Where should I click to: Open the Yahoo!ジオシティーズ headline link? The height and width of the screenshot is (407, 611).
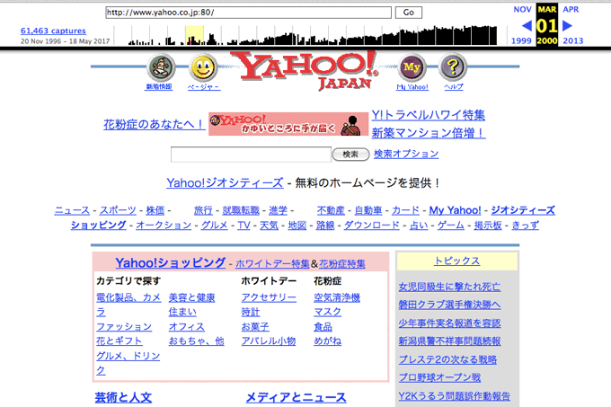tap(225, 182)
